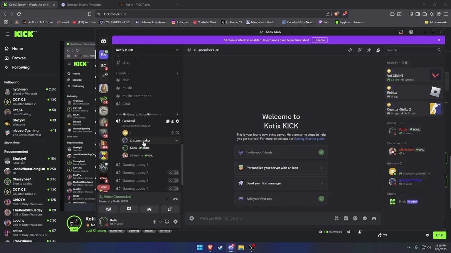This screenshot has height=253, width=451.
Task: Open apps launcher in message bar
Action: click(374, 218)
